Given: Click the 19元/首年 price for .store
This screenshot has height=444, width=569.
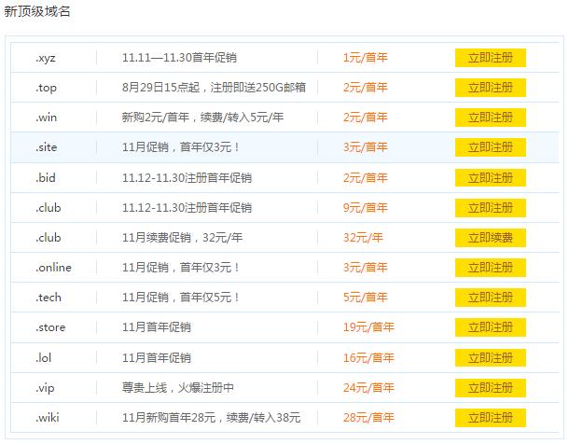Looking at the screenshot, I should click(x=368, y=327).
